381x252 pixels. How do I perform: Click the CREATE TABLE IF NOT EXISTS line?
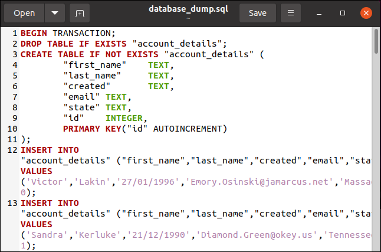point(142,54)
